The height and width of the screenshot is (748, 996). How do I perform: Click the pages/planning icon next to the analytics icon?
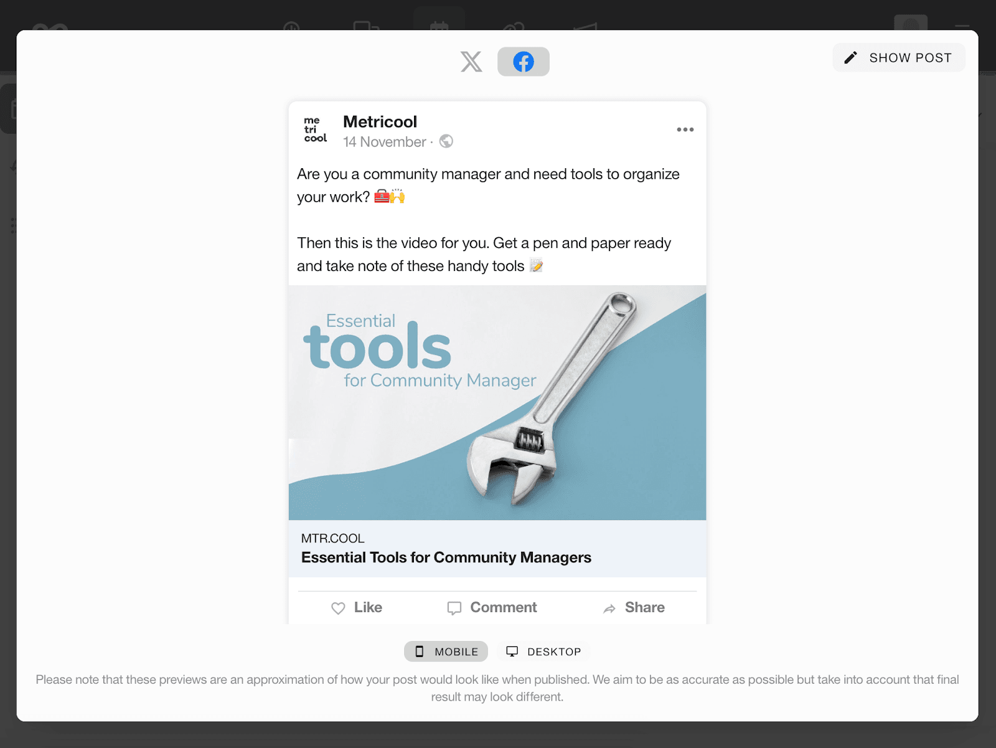[x=366, y=28]
